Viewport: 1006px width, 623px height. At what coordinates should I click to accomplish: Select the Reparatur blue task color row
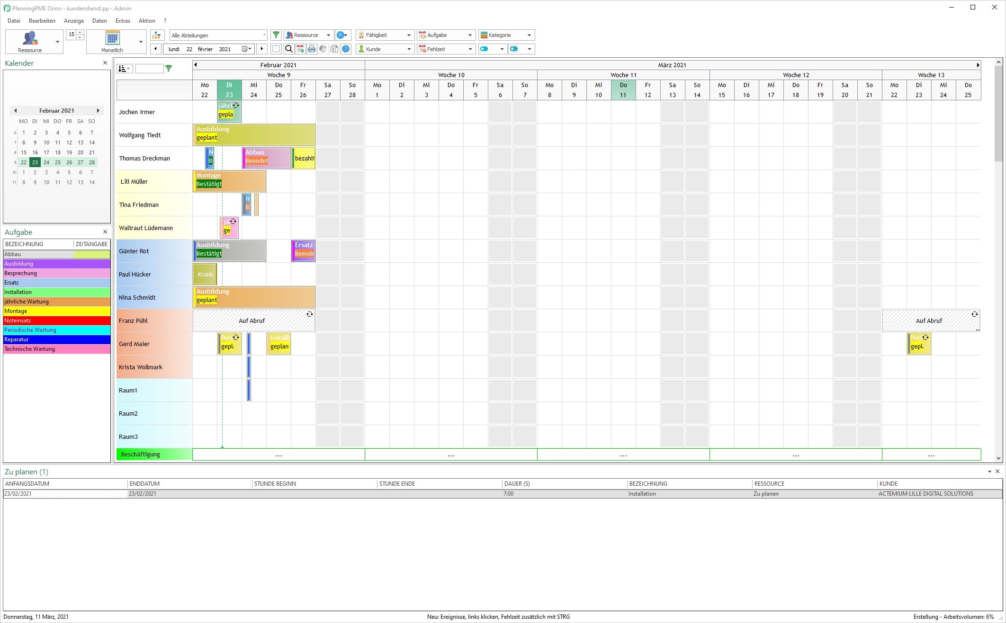tap(57, 339)
